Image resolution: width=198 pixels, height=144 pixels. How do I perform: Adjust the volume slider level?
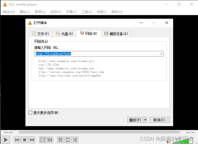[x=182, y=141]
